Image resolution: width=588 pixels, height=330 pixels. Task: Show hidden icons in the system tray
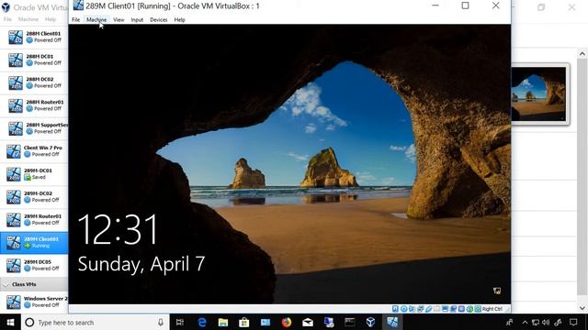tap(525, 322)
